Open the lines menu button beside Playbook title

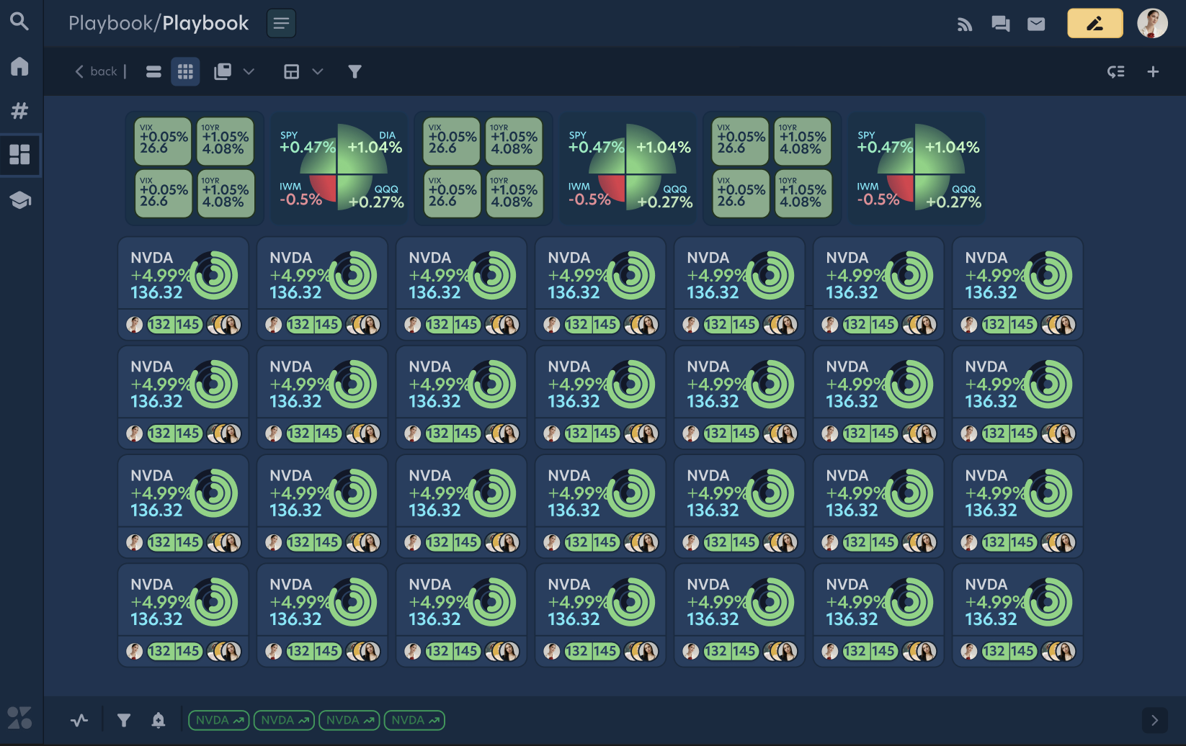(281, 24)
